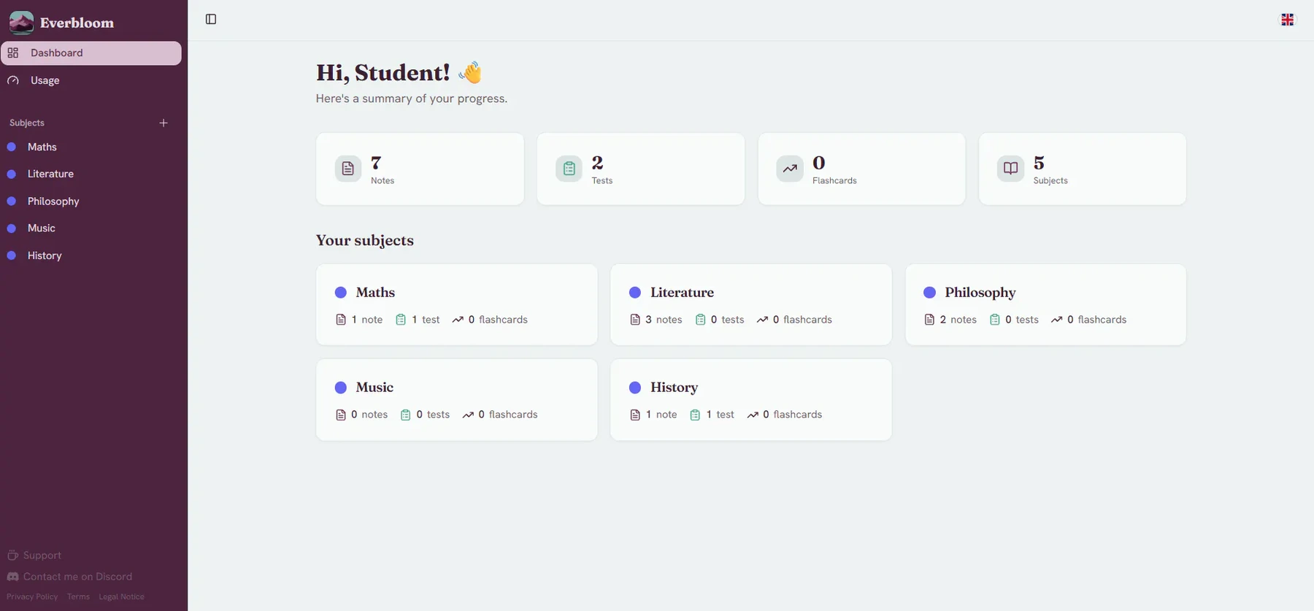Image resolution: width=1314 pixels, height=611 pixels.
Task: Click the Notes document icon
Action: point(348,169)
